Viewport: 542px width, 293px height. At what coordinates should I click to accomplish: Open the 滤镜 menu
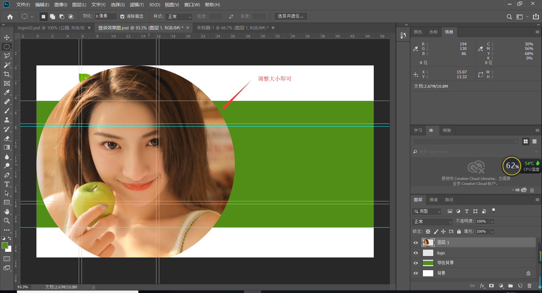137,5
